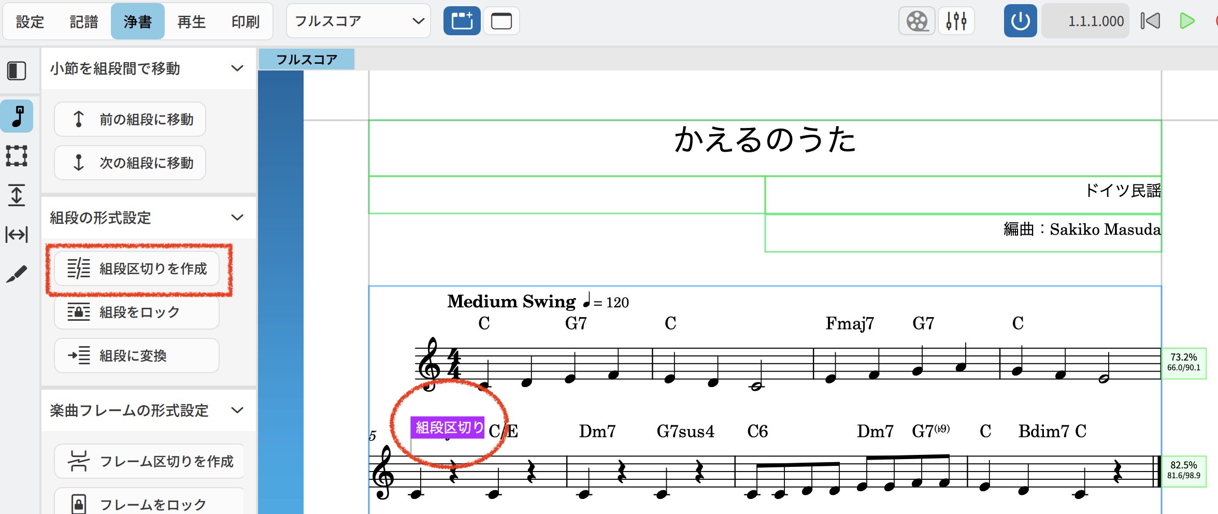This screenshot has width=1218, height=514.
Task: Collapse the 小節を組段間で移動 section
Action: coord(237,68)
